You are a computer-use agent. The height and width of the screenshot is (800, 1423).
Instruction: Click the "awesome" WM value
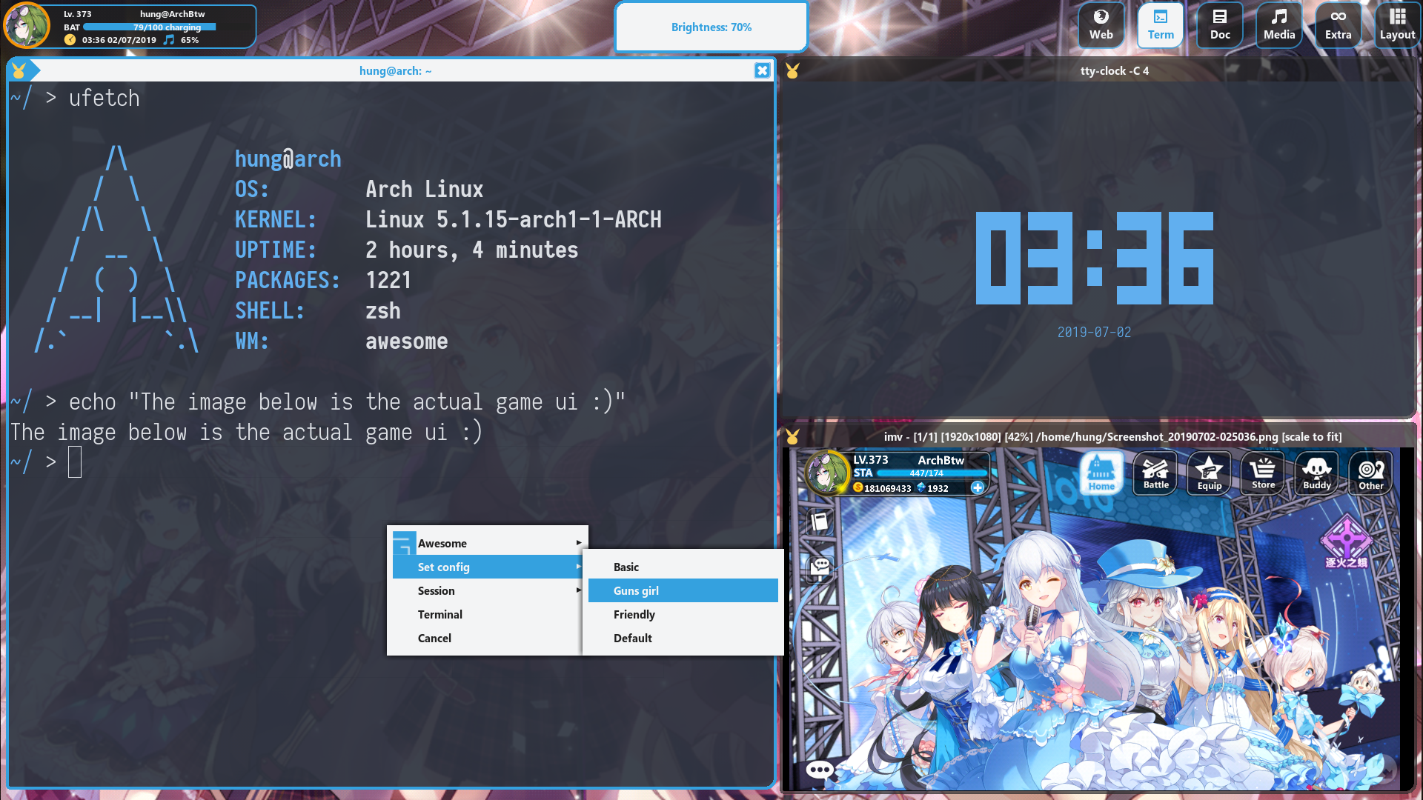click(x=407, y=341)
